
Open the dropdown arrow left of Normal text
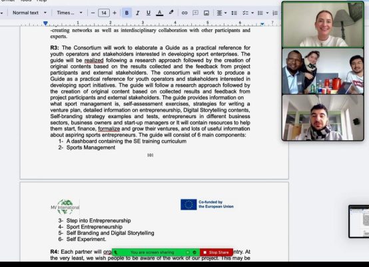point(2,13)
